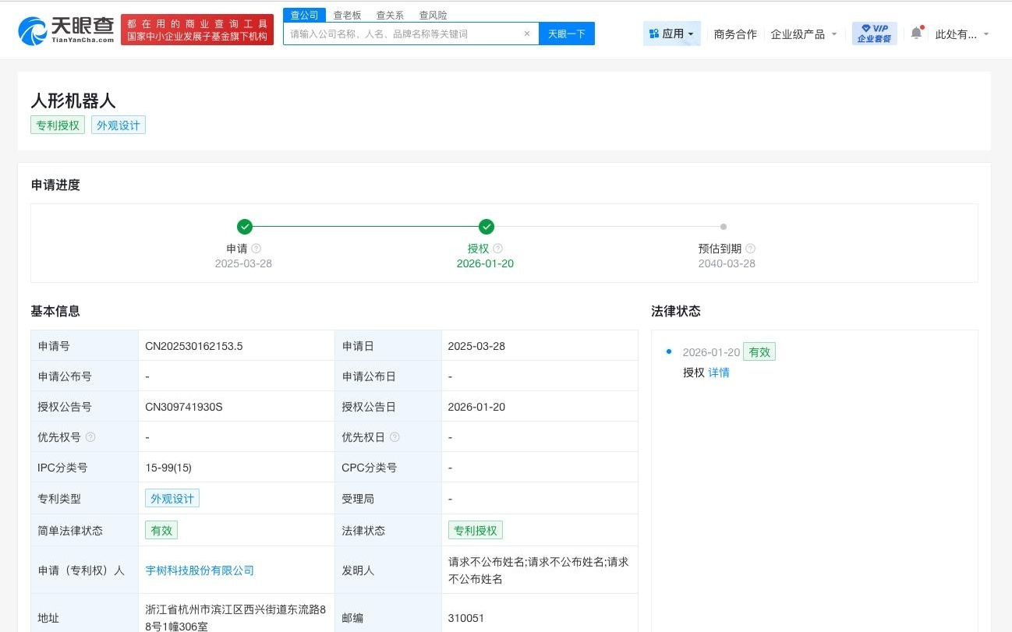Open 宇树科技股份有限公司 company page
This screenshot has height=632, width=1012.
(199, 570)
